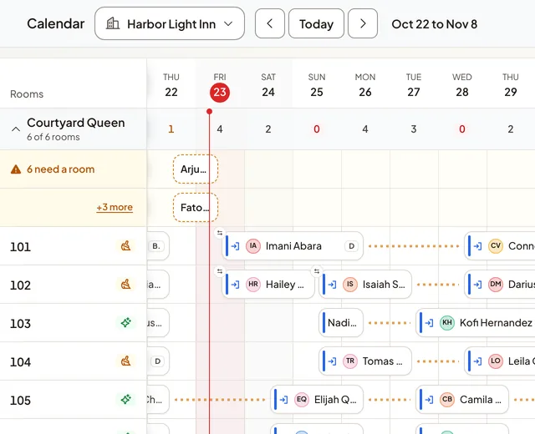Click room 105 clean sparkle icon
The width and height of the screenshot is (535, 434).
[x=125, y=399]
